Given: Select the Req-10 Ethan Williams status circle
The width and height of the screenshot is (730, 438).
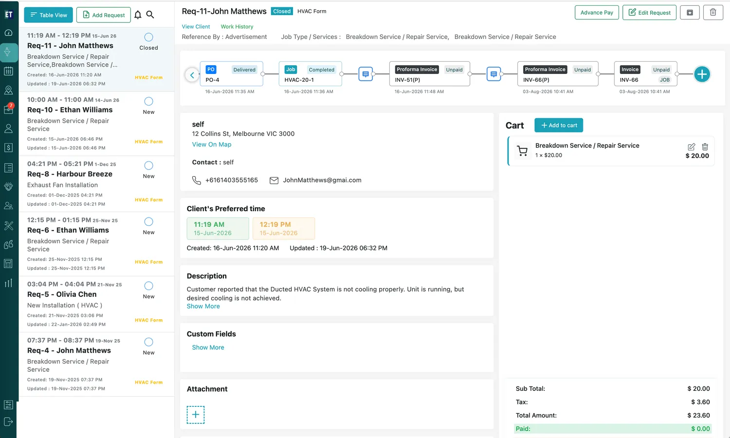Looking at the screenshot, I should pos(149,101).
